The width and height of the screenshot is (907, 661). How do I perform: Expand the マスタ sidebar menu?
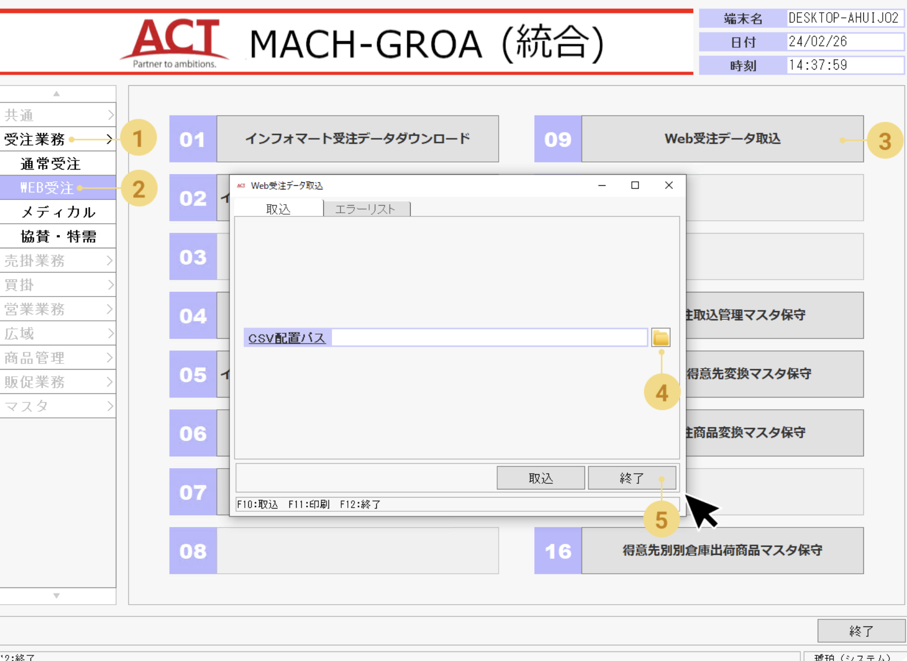(x=58, y=406)
